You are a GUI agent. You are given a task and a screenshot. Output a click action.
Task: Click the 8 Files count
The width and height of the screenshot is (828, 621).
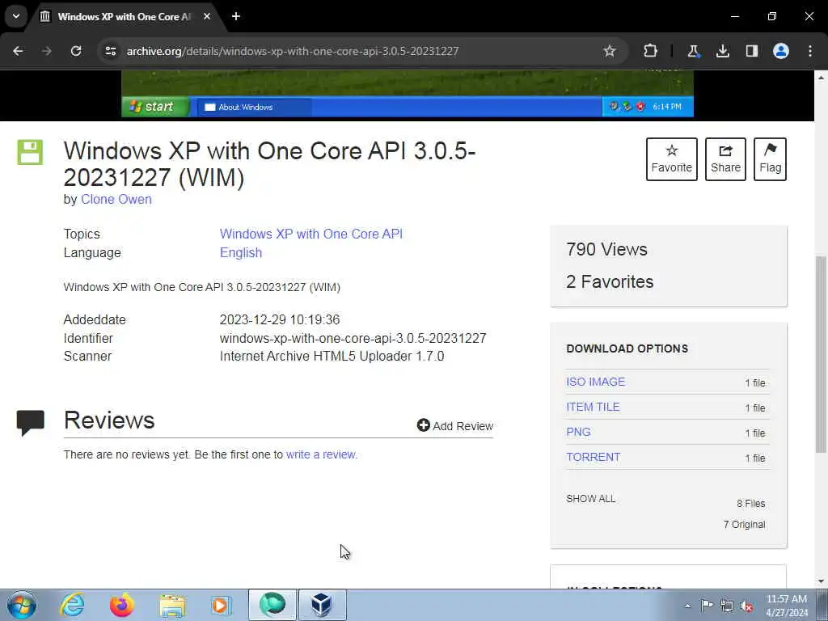click(751, 503)
